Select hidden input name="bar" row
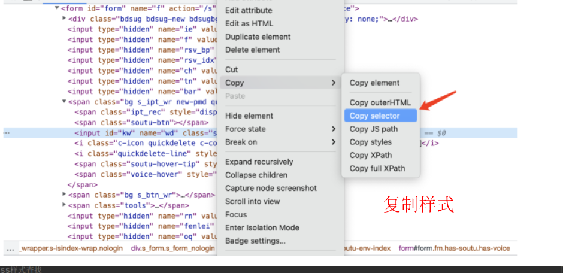The height and width of the screenshot is (273, 563). point(142,92)
